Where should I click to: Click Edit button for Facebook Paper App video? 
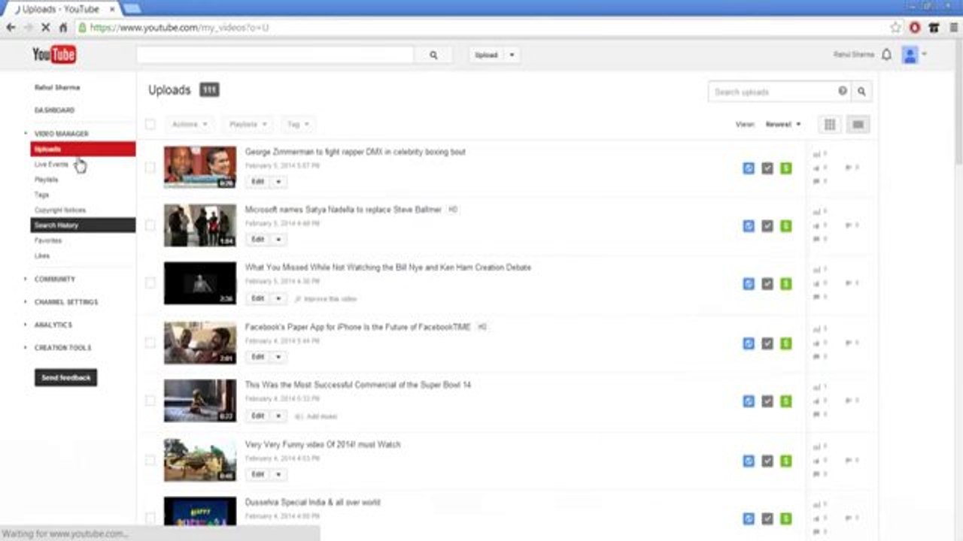(x=258, y=357)
